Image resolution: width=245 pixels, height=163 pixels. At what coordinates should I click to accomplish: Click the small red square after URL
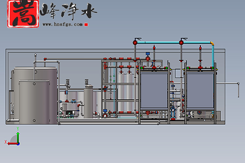(x=86, y=24)
